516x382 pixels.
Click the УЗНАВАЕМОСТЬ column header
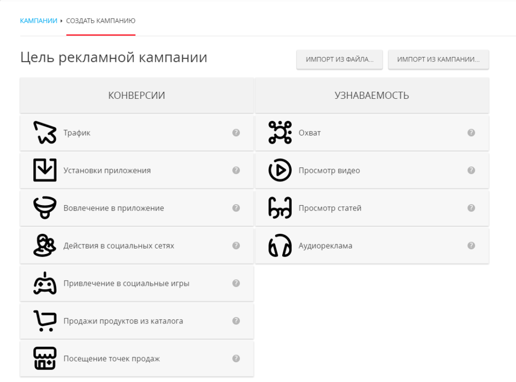pyautogui.click(x=372, y=95)
